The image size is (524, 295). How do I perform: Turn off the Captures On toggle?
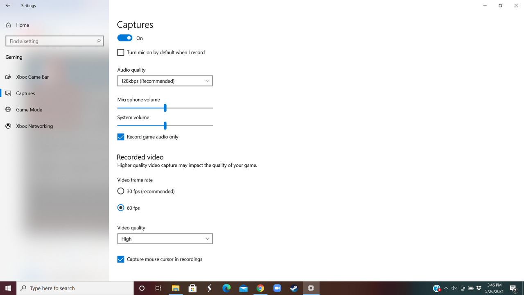coord(125,38)
